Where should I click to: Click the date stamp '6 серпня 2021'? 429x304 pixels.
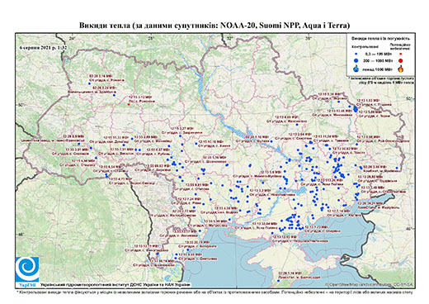pyautogui.click(x=44, y=47)
